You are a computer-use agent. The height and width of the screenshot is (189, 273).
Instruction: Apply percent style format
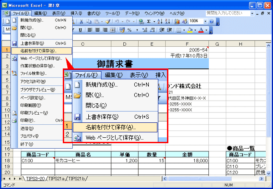coord(129,30)
